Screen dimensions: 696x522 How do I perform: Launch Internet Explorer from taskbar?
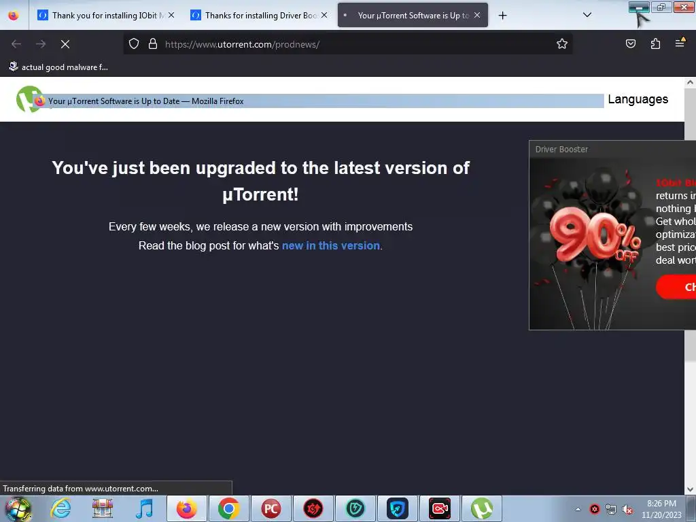coord(60,508)
